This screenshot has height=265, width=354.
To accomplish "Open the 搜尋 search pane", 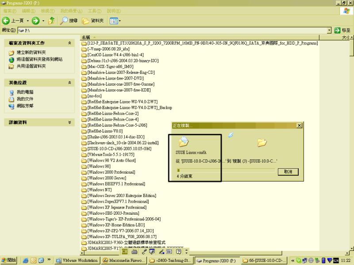I will [69, 21].
